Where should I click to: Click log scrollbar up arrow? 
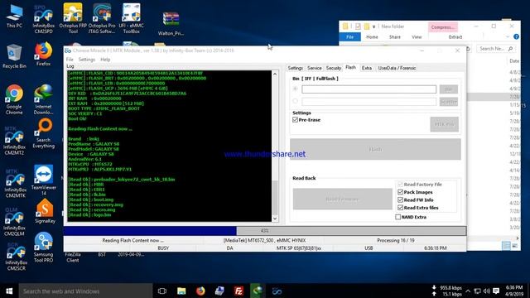275,74
